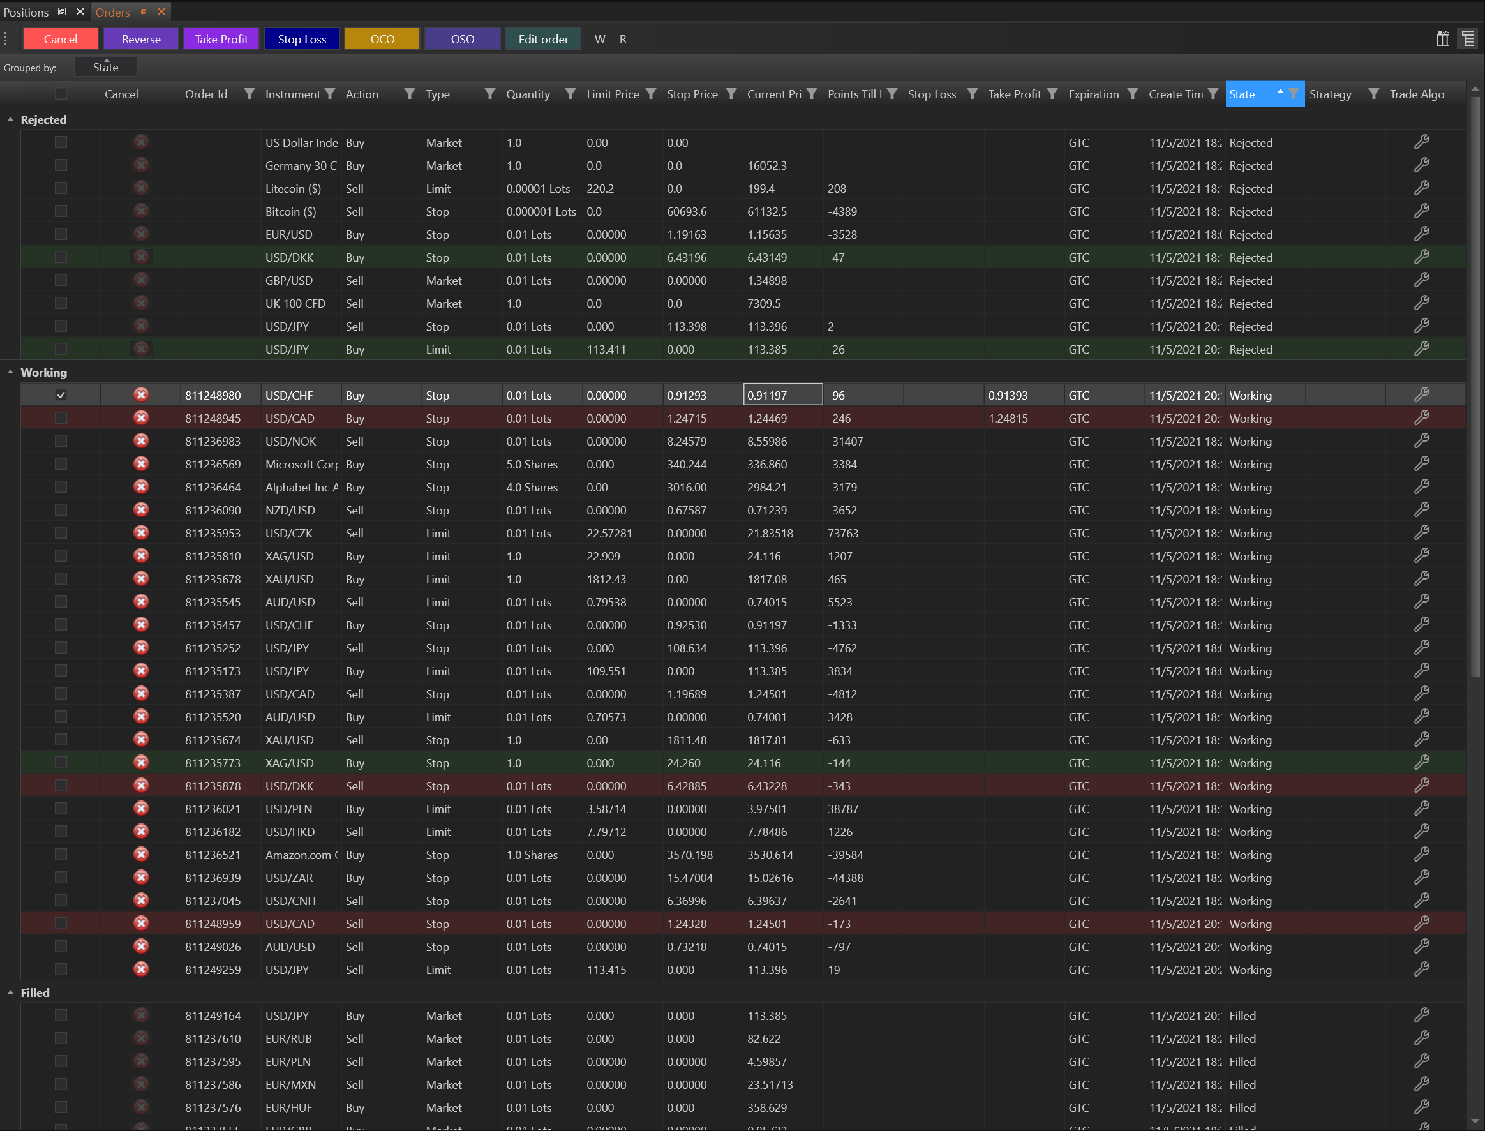Collapse the Filled group
This screenshot has width=1485, height=1131.
point(10,992)
